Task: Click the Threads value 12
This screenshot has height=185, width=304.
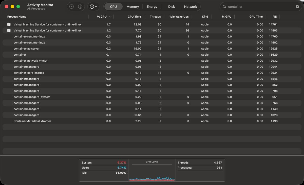Action: (x=159, y=73)
